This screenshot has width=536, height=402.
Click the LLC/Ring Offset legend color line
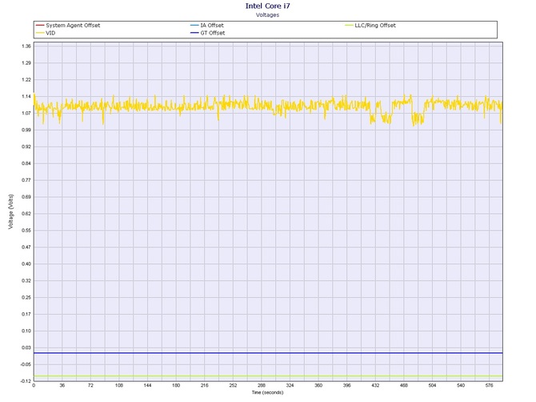[349, 26]
